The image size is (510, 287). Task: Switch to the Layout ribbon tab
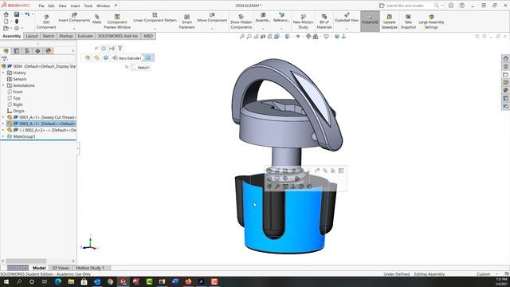pyautogui.click(x=32, y=36)
